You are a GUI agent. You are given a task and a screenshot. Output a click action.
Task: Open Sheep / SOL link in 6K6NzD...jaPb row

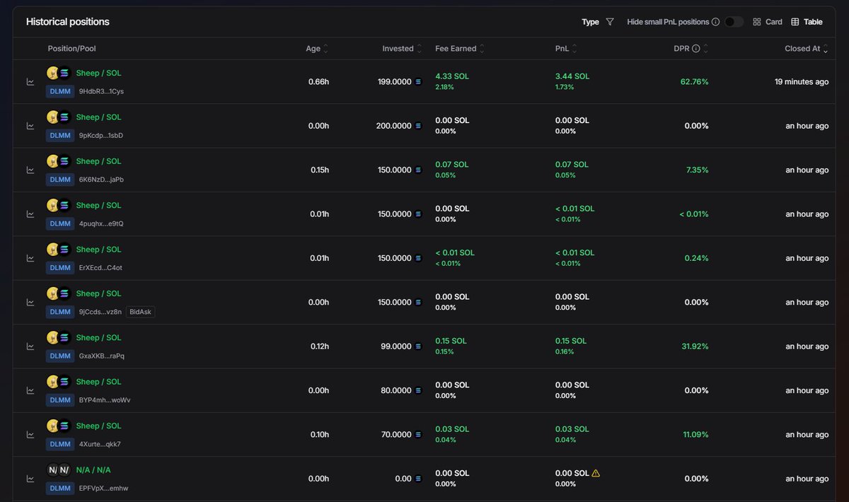98,161
